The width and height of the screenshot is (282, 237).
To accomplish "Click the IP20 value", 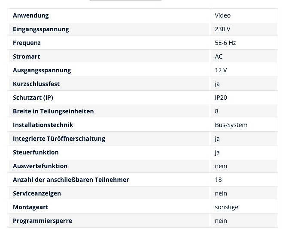I will (221, 98).
